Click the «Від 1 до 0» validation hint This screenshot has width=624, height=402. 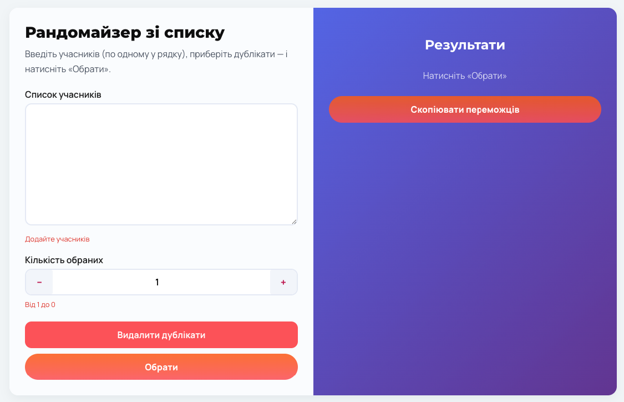[40, 305]
